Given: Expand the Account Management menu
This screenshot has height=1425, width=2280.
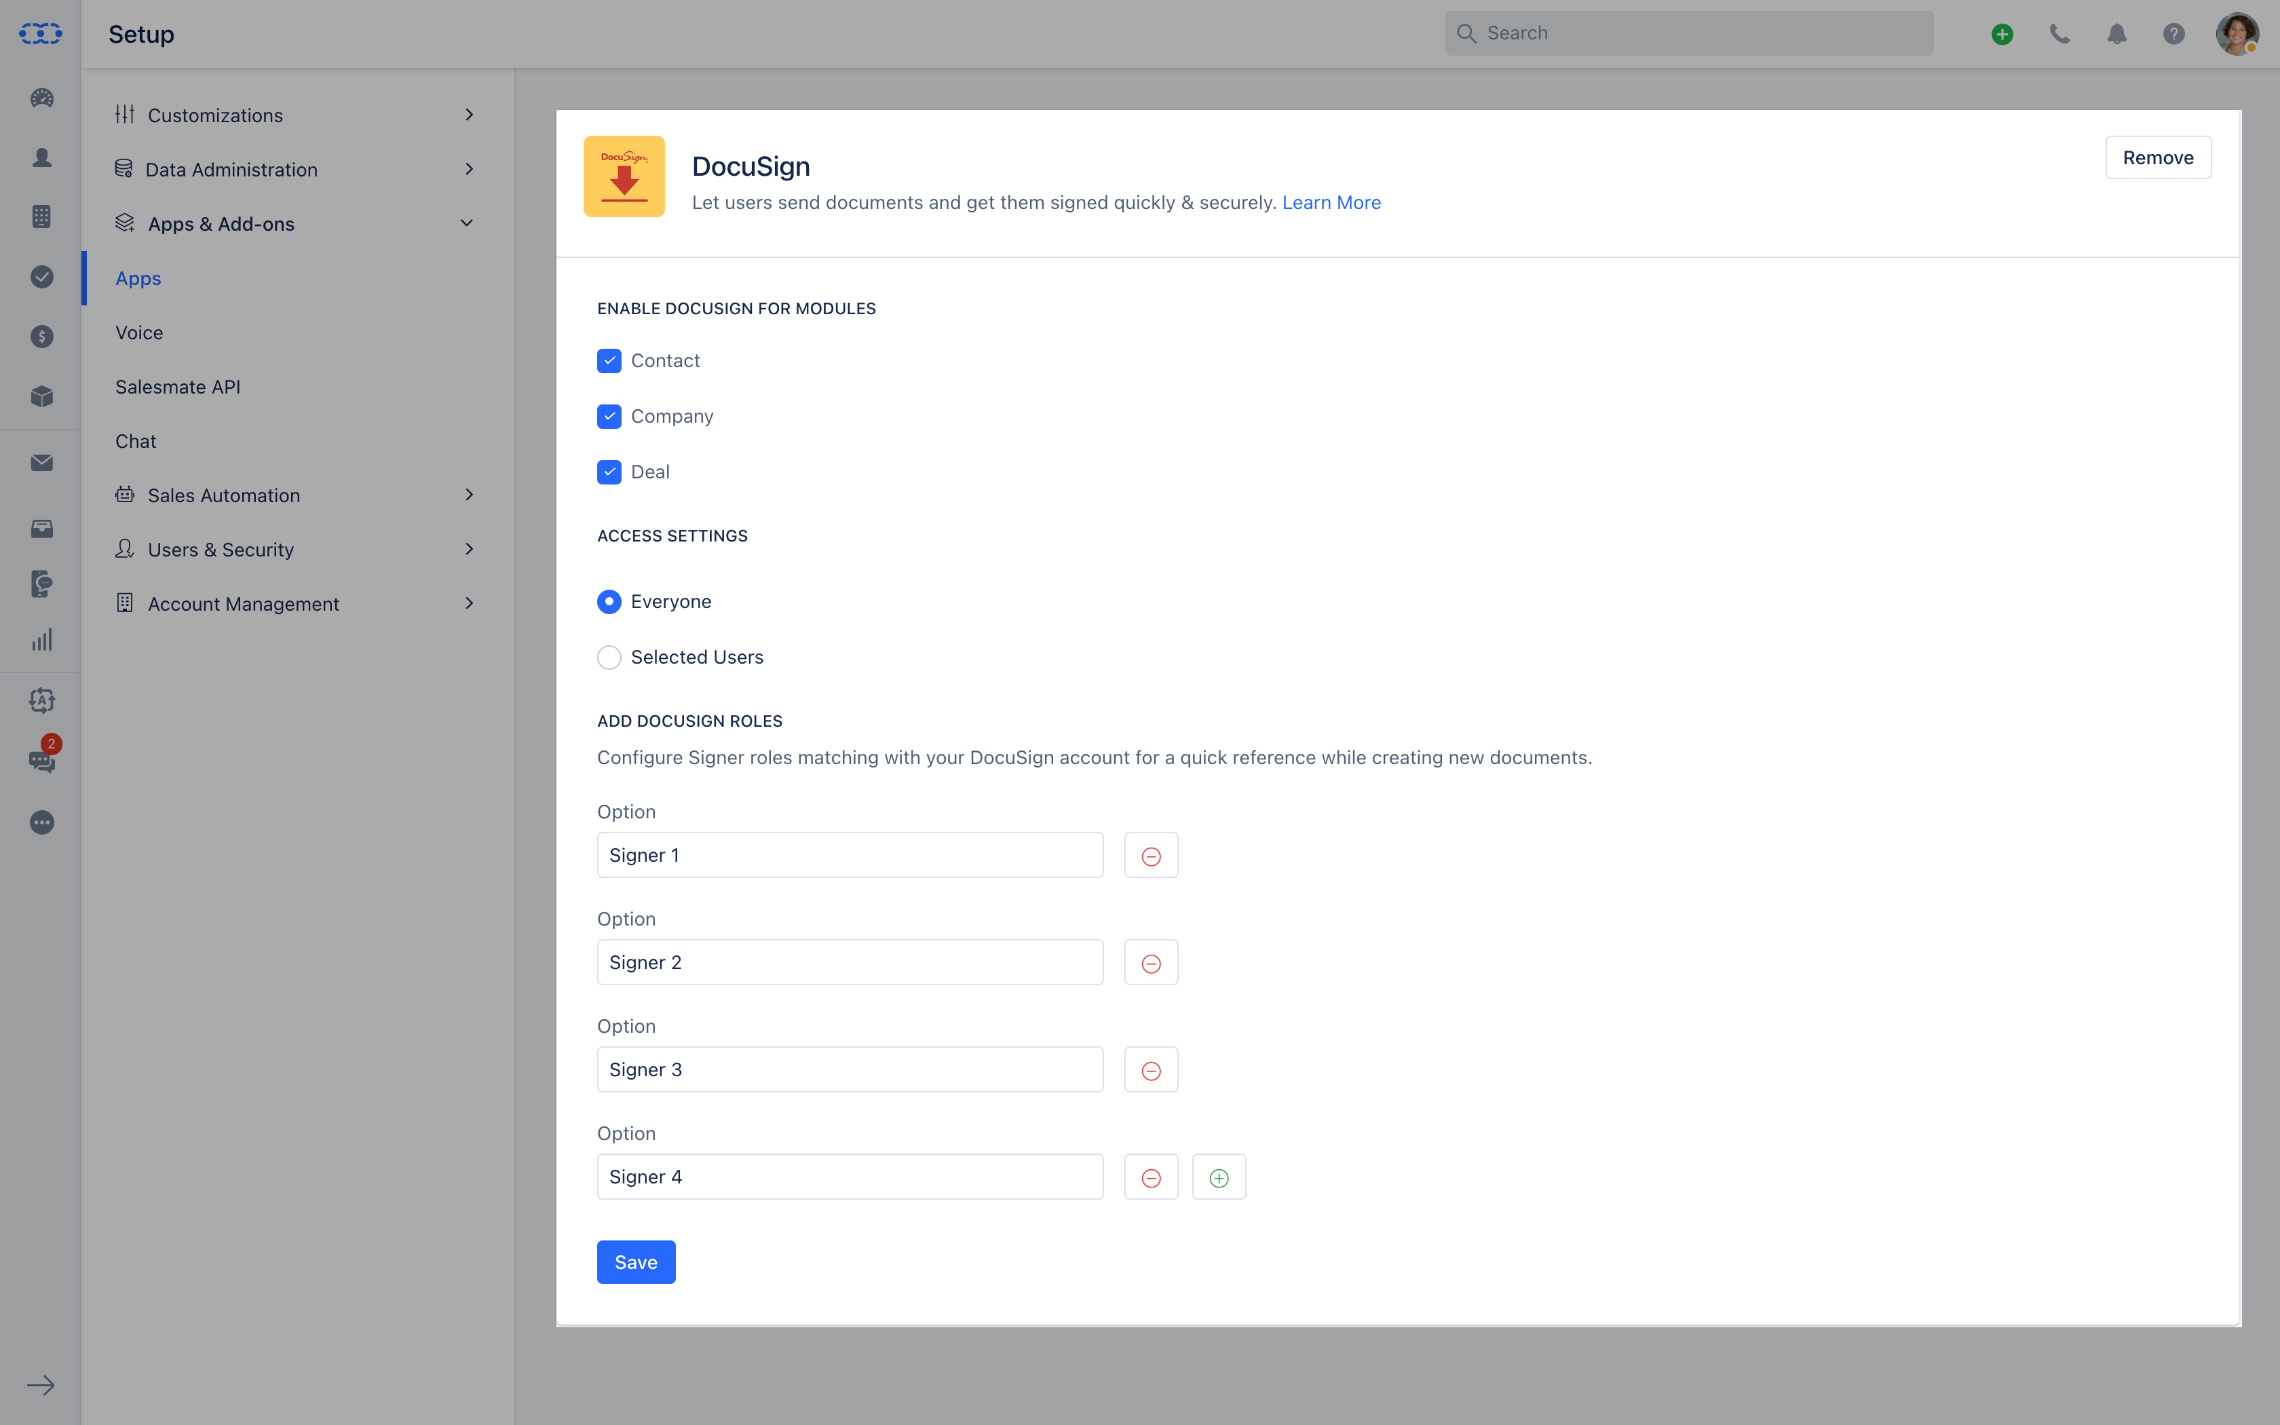Looking at the screenshot, I should pyautogui.click(x=297, y=604).
